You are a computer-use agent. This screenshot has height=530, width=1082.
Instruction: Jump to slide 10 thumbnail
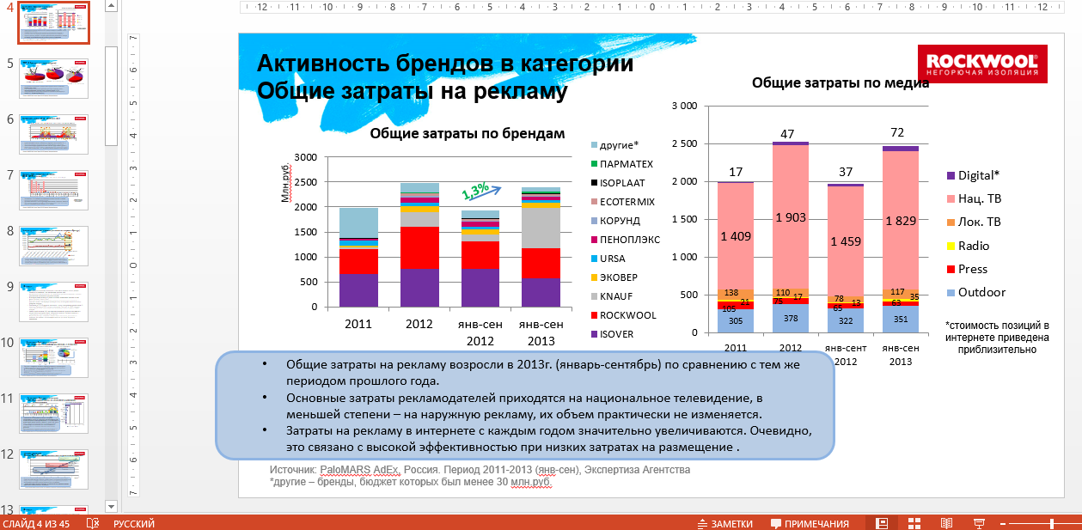[53, 357]
